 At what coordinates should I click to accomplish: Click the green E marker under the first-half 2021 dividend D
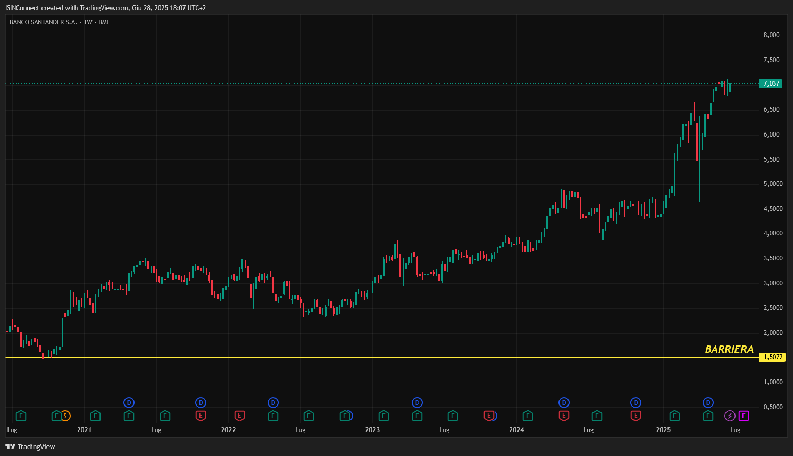pos(129,416)
